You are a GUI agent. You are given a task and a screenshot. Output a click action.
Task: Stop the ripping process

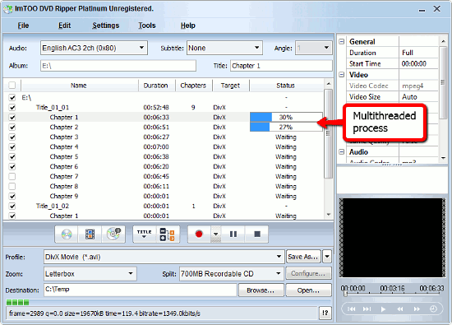257,234
